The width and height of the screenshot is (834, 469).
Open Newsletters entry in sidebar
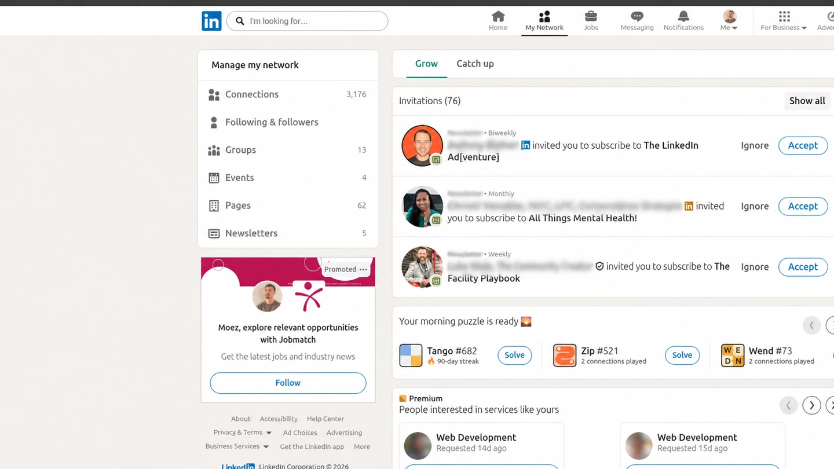[x=288, y=233]
